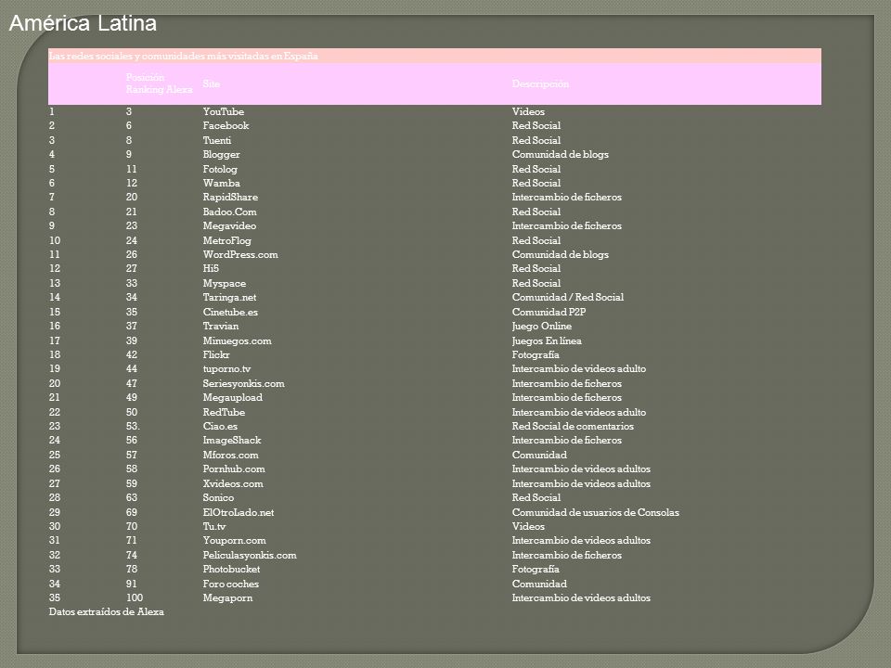Select the 'Foro coches' site cell
The height and width of the screenshot is (668, 891).
click(x=231, y=584)
